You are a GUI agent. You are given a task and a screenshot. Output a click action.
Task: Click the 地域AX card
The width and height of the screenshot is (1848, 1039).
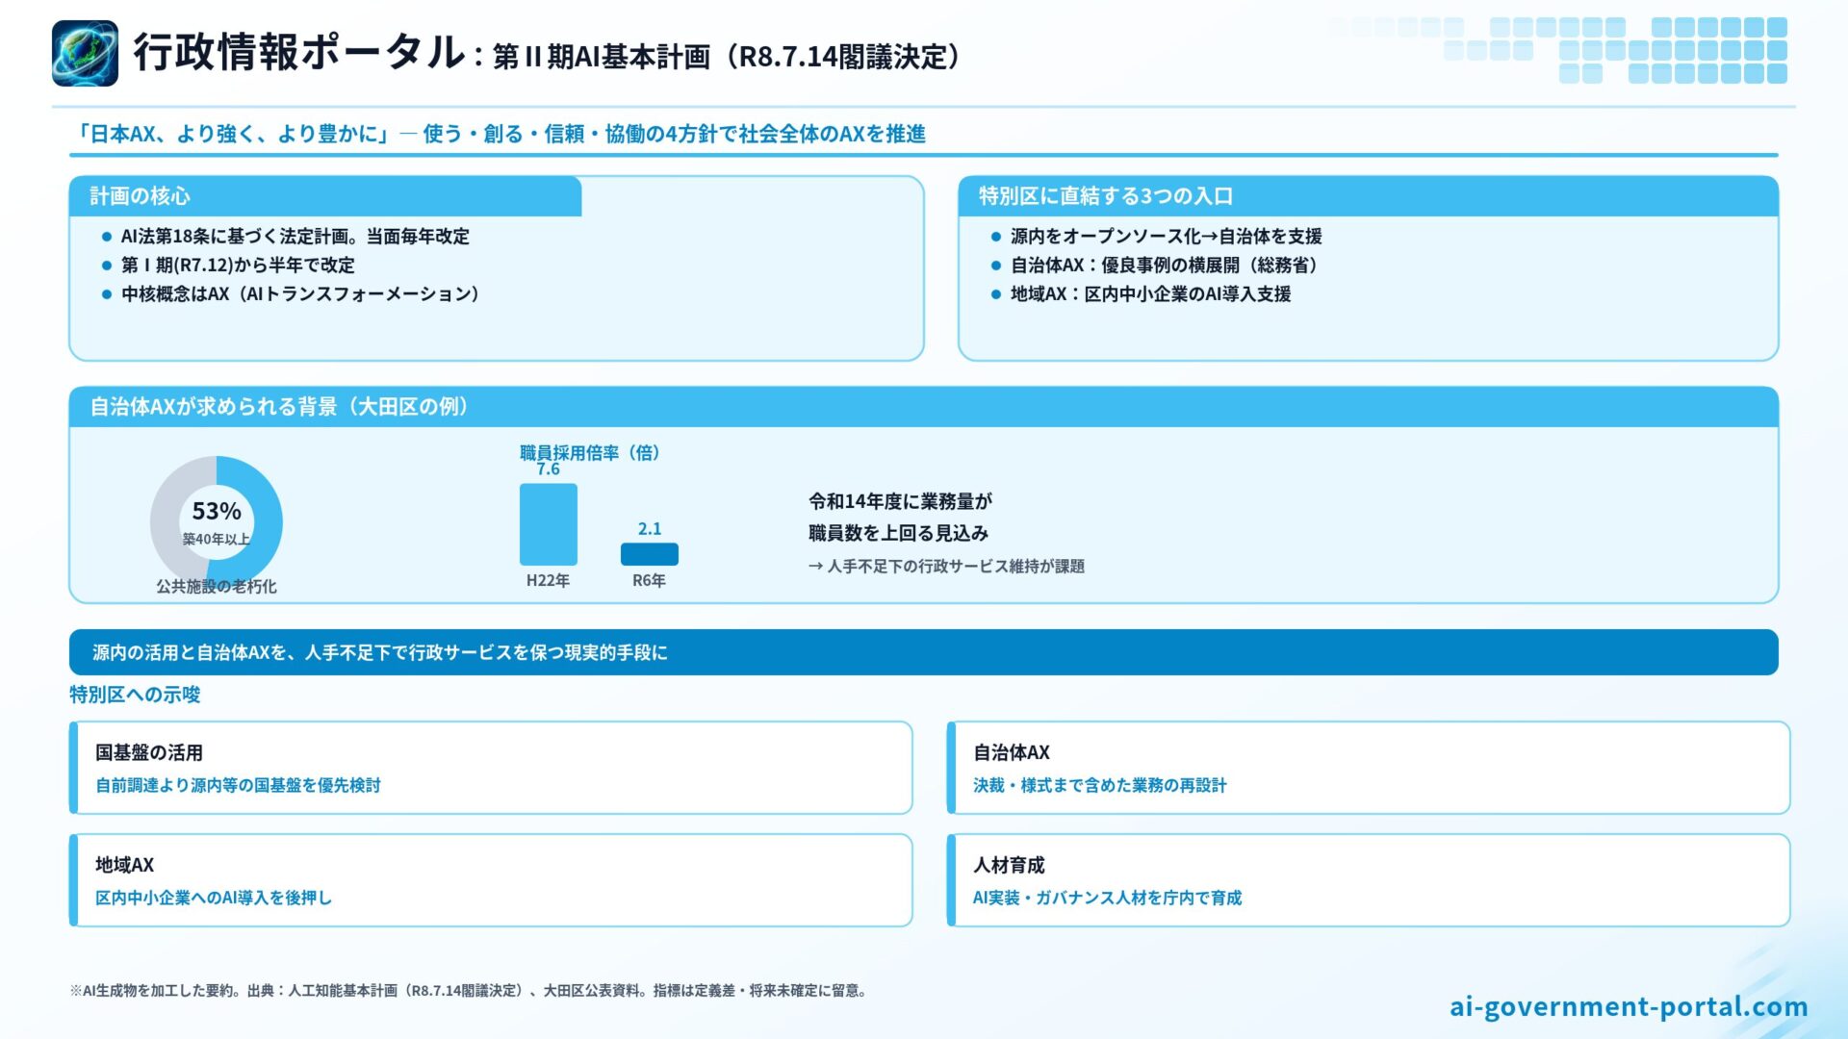tap(491, 880)
